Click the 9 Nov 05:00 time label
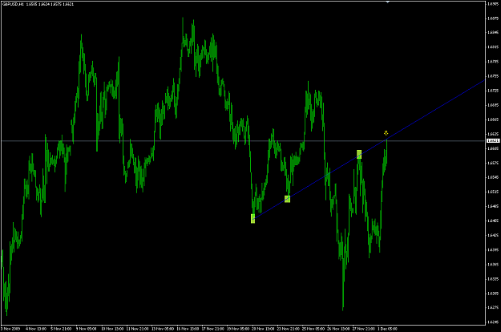The height and width of the screenshot is (332, 501). [86, 329]
